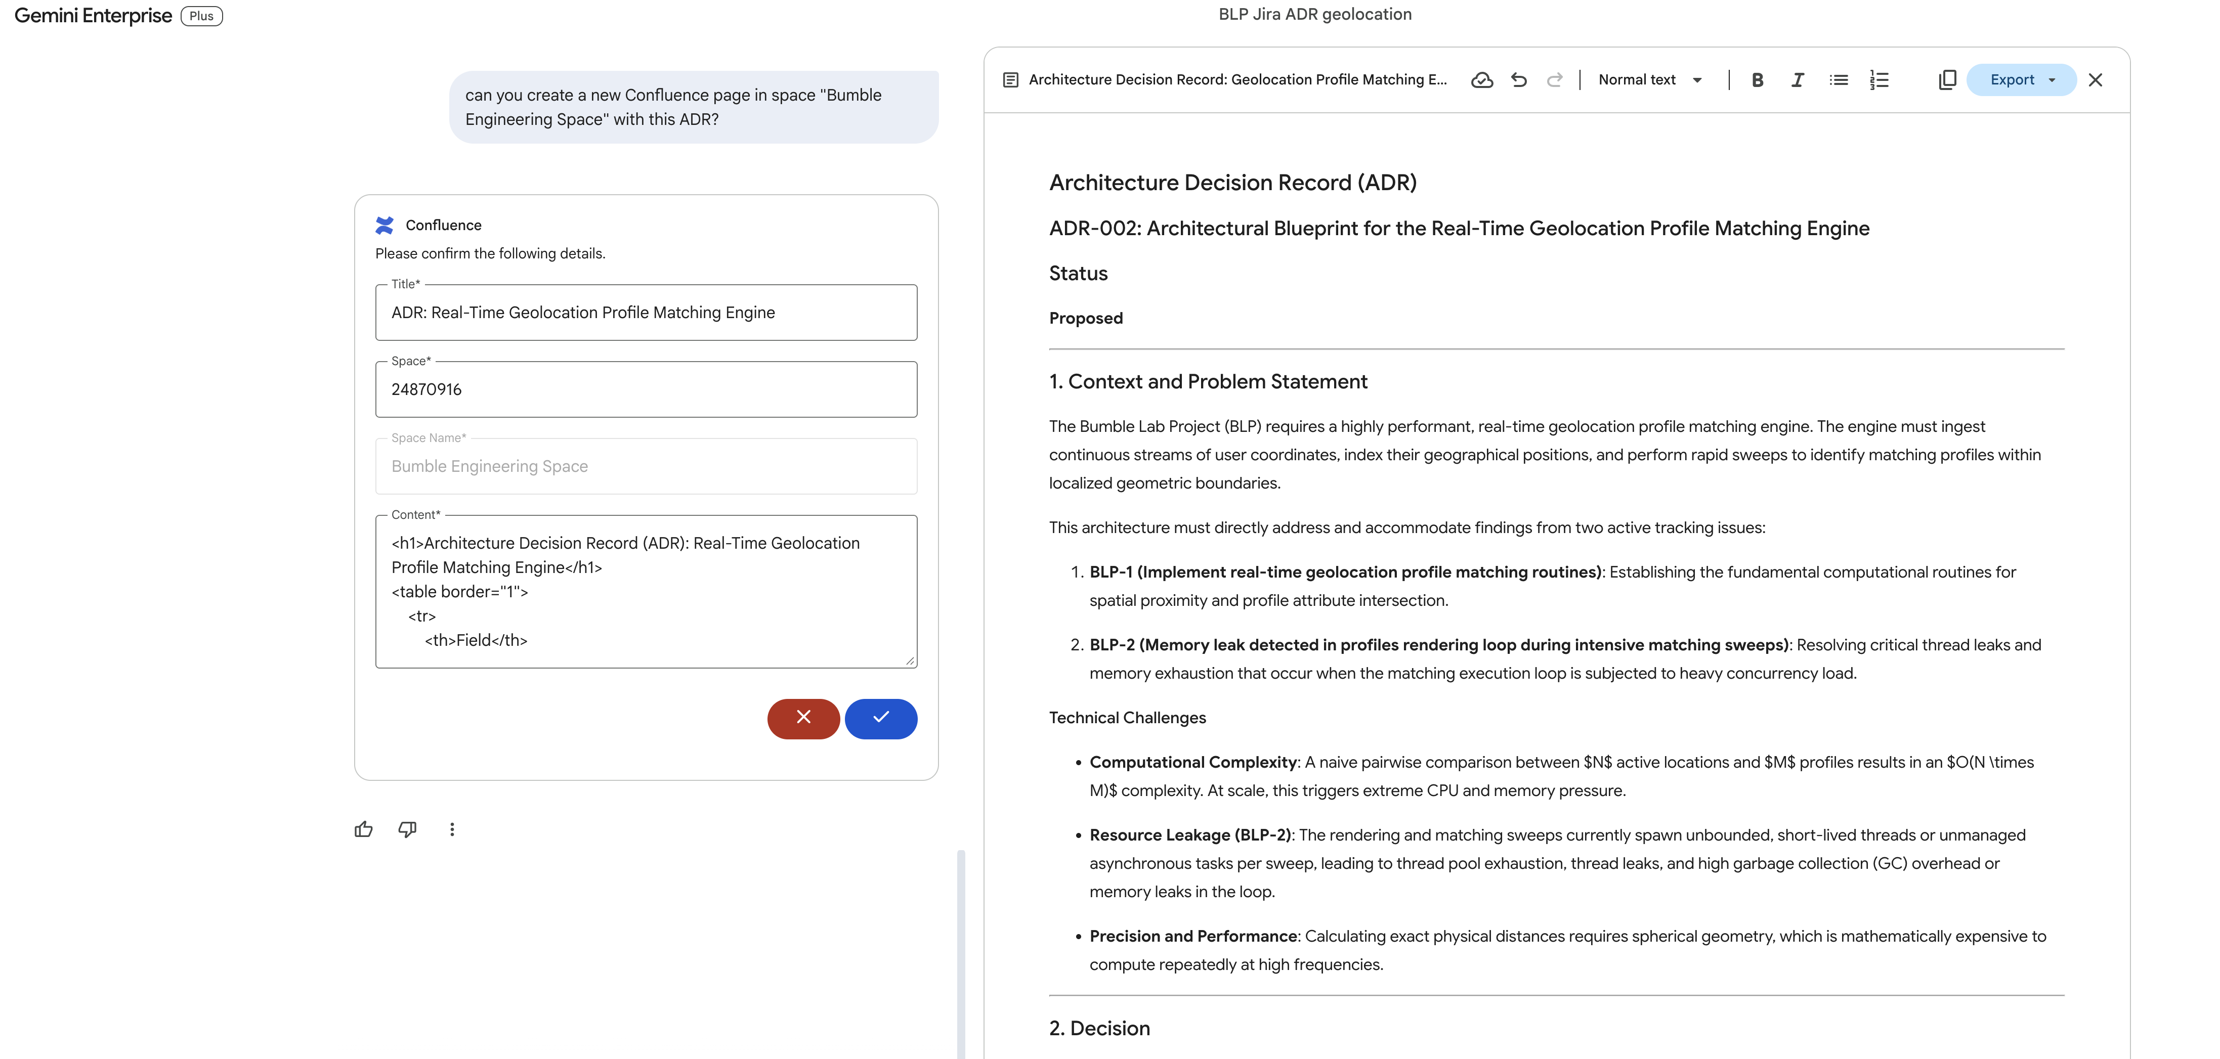Click the Computational Complexity bullet

click(x=1562, y=776)
